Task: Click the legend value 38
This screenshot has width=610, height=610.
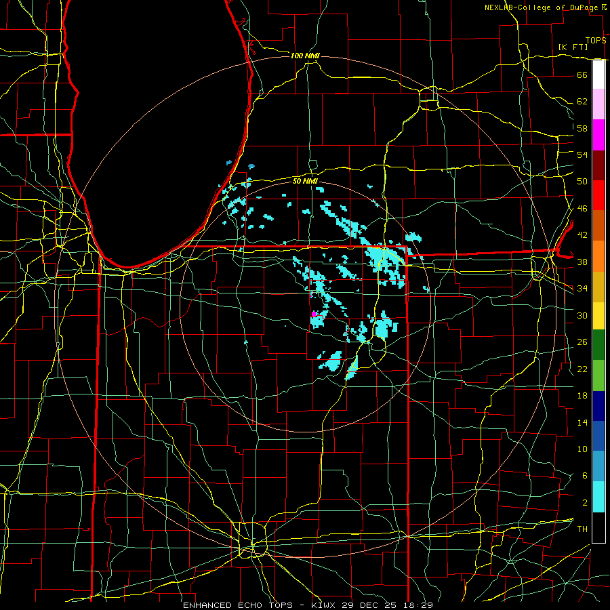Action: click(x=582, y=262)
